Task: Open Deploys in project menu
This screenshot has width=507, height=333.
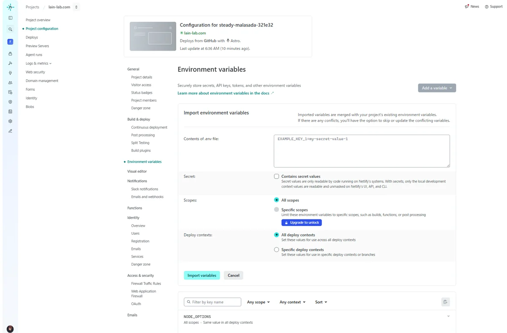Action: pos(32,38)
